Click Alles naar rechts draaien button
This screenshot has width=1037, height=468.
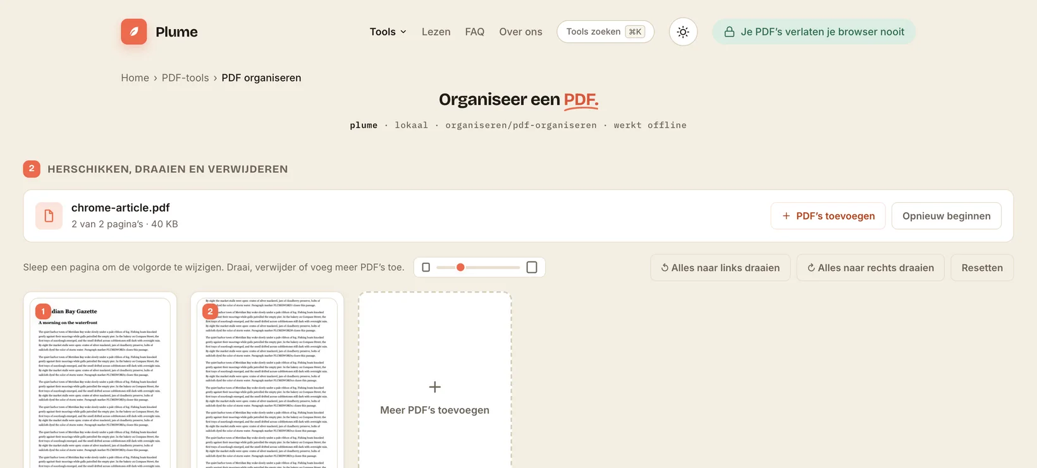[x=870, y=268]
